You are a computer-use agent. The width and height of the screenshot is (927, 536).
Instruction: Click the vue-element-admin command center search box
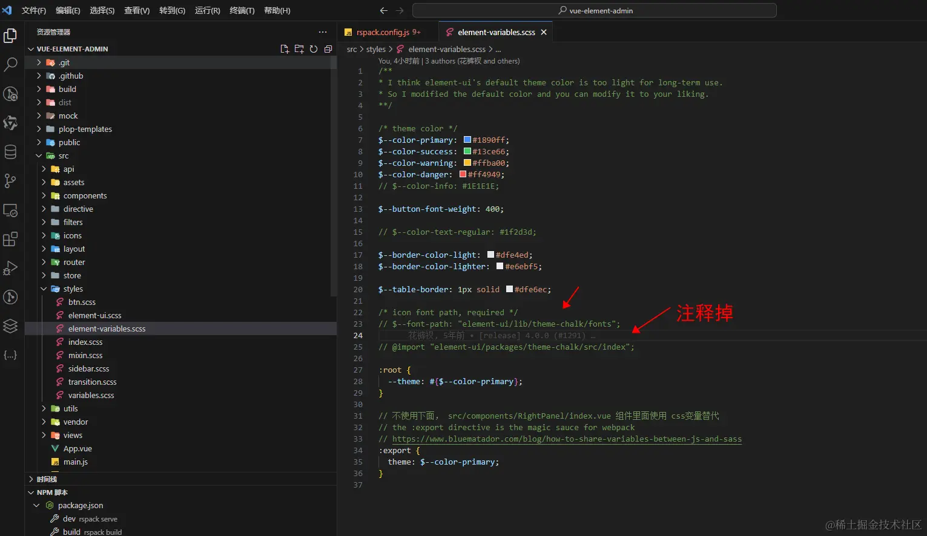pos(594,10)
